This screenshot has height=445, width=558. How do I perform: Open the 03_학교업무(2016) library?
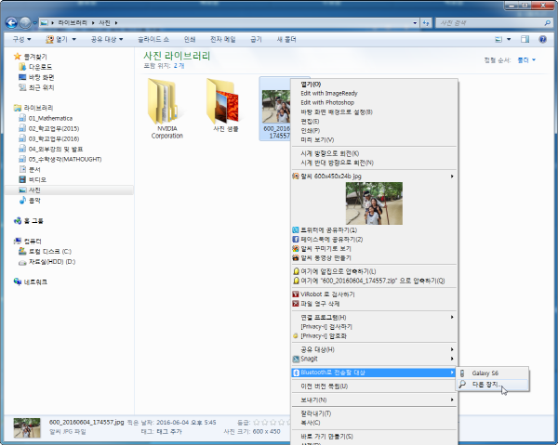[x=54, y=138]
